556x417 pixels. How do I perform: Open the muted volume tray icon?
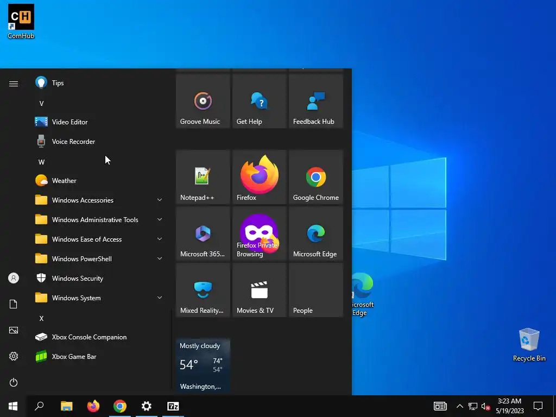point(485,406)
